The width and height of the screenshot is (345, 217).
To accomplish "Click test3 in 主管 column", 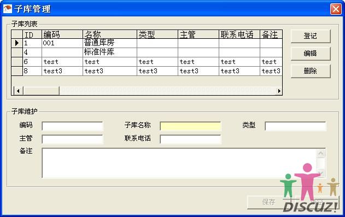I will tap(198, 71).
